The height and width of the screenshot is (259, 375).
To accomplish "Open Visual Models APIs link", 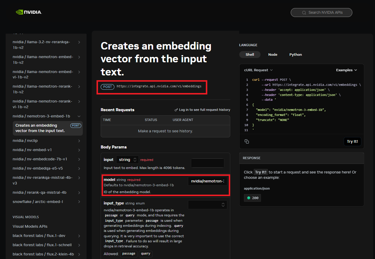I will [30, 227].
